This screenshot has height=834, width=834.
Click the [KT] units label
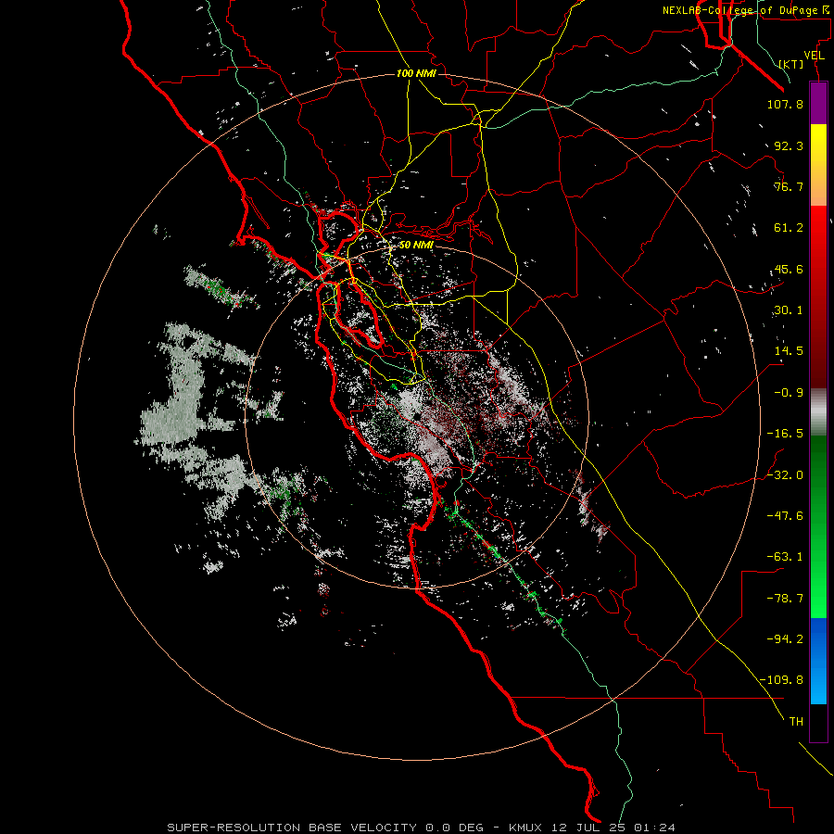coord(791,64)
